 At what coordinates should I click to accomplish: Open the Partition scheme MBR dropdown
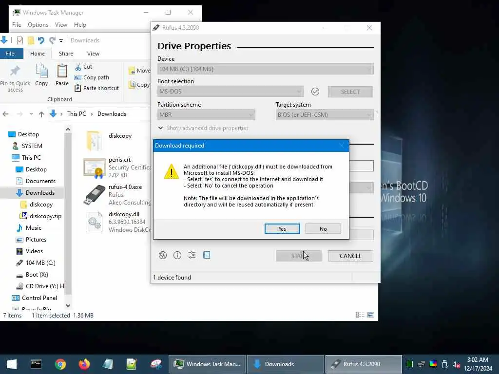pyautogui.click(x=206, y=114)
